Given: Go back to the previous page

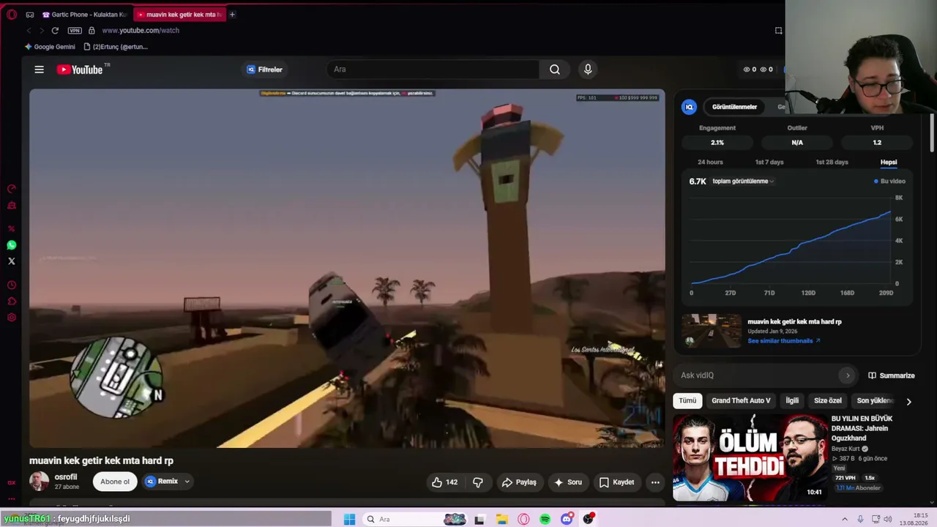Looking at the screenshot, I should 29,31.
